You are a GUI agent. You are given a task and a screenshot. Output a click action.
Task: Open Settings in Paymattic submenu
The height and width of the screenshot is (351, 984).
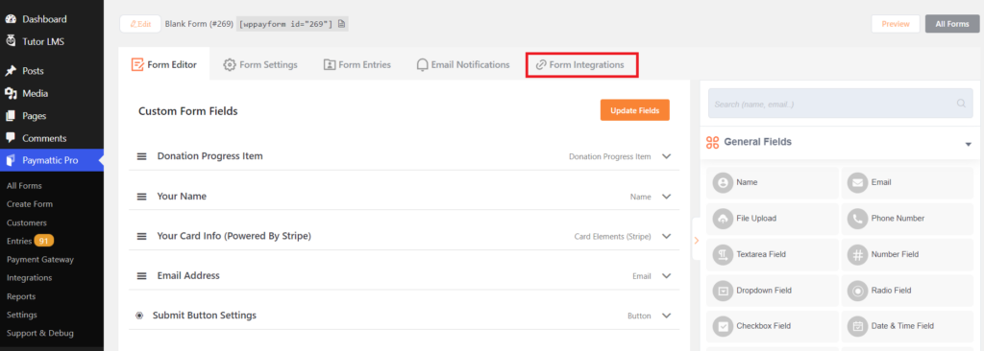pyautogui.click(x=22, y=315)
